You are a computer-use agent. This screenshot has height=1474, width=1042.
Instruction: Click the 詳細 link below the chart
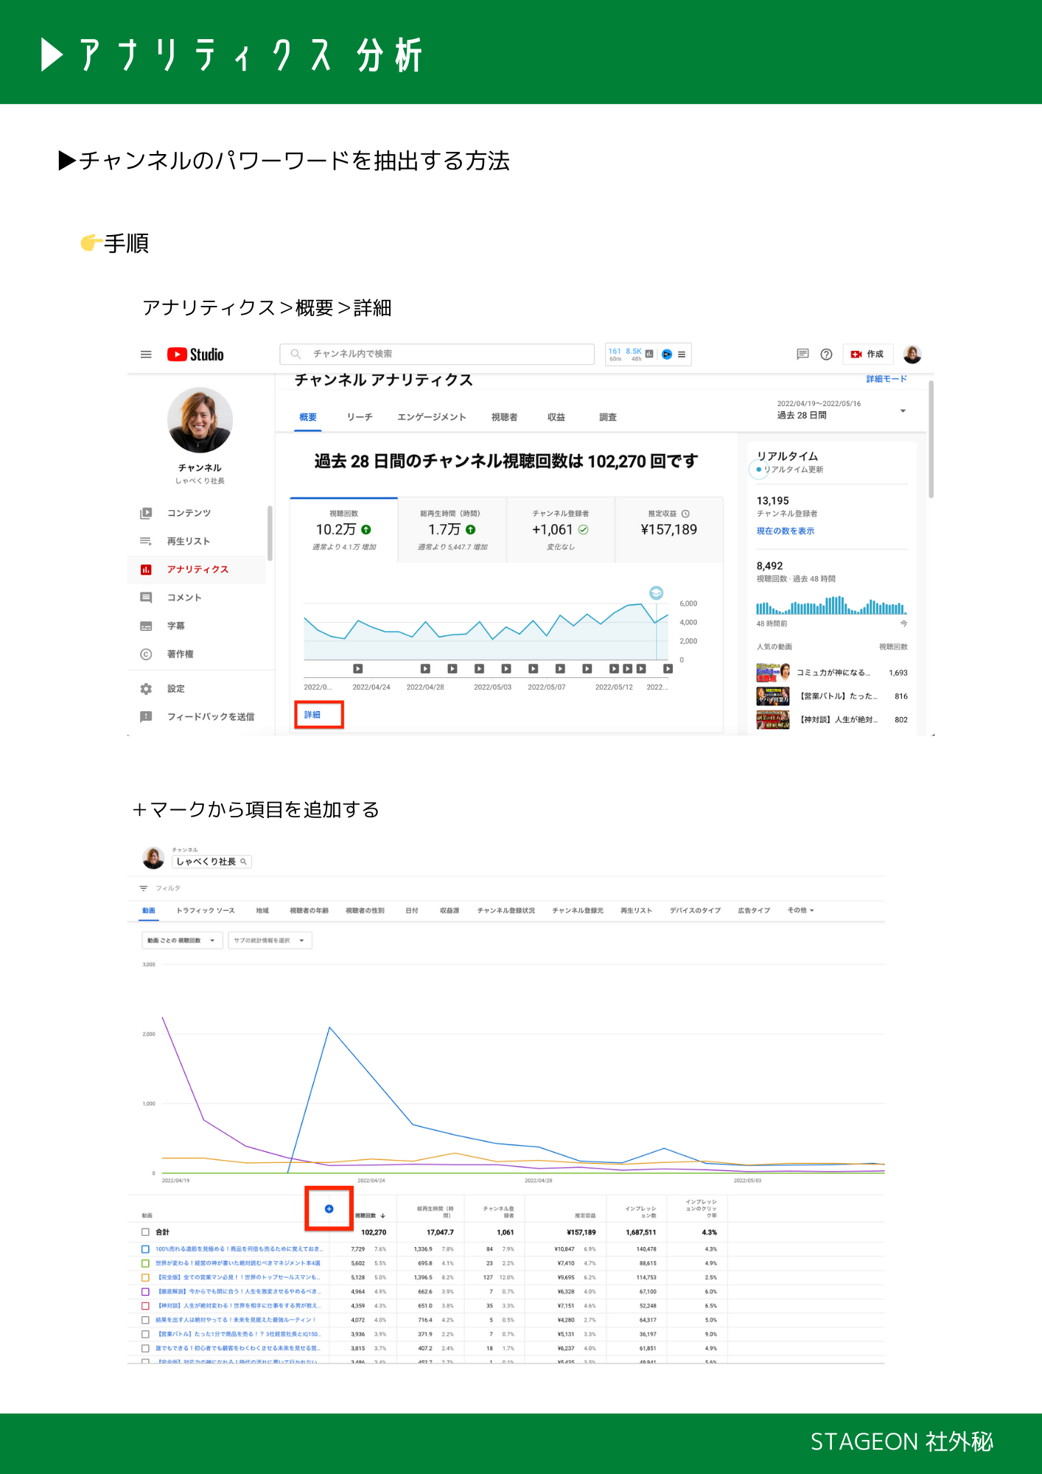312,715
